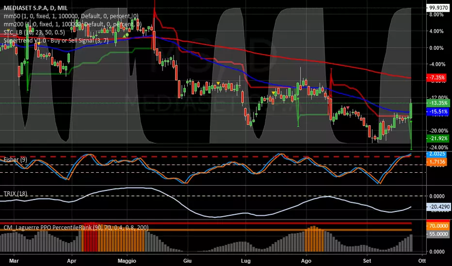Screen dimensions: 452x266
Task: Click the -4.00% price scale label
Action: [437, 64]
